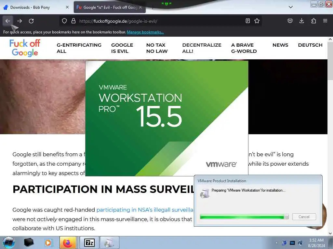Close the Downloads - Bob Pony tab
Screen dimensions: 333x249
click(67, 7)
